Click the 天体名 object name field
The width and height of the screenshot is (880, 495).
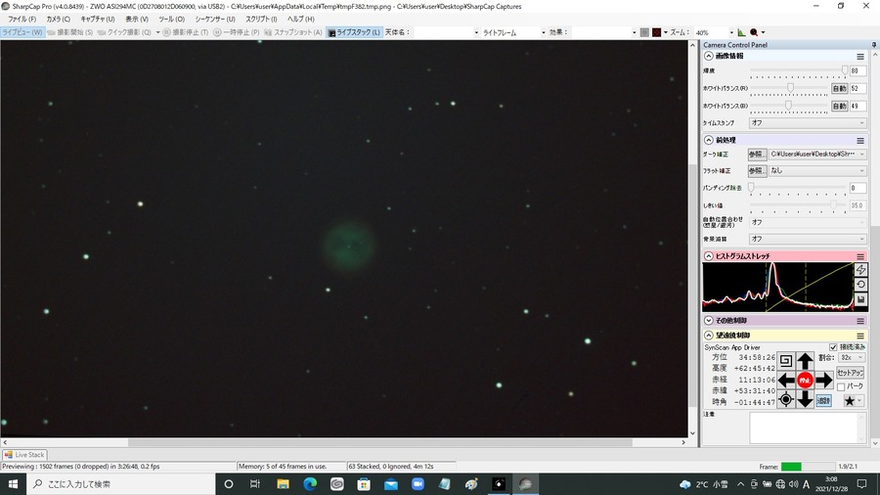(446, 32)
